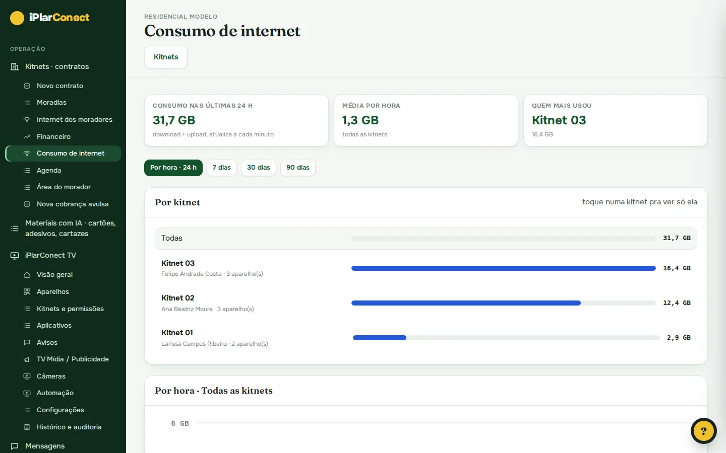Click the chat icon beside Avisos
The width and height of the screenshot is (726, 453).
point(27,343)
